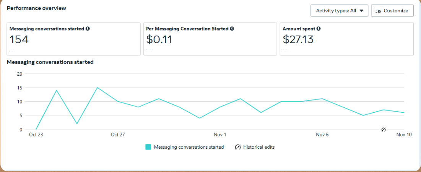The image size is (421, 172).
Task: Click info icon next to Amount spent
Action: 319,29
